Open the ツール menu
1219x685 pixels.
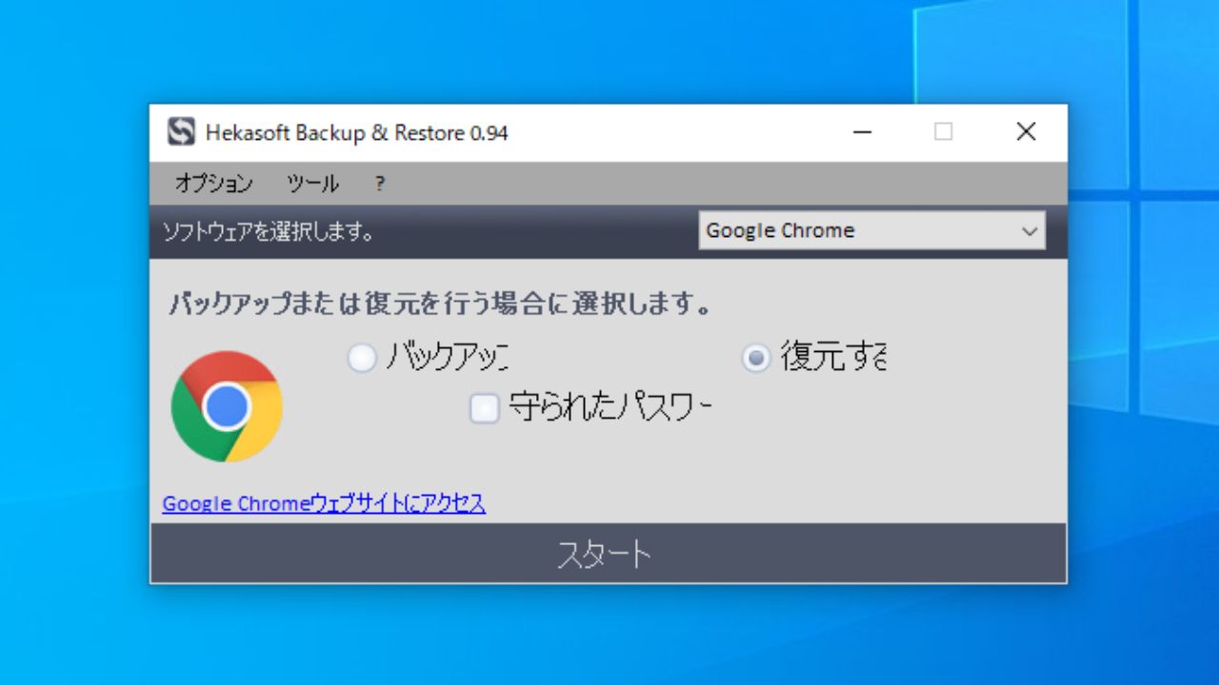click(312, 184)
